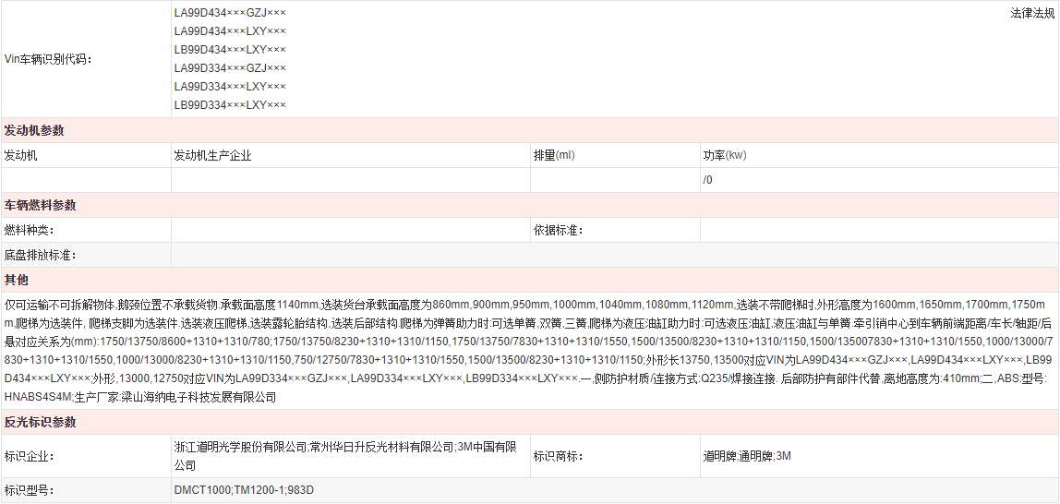Select the 标识型号 value DMCT1000;TM1200-1;983D
This screenshot has height=504, width=1060.
[244, 490]
